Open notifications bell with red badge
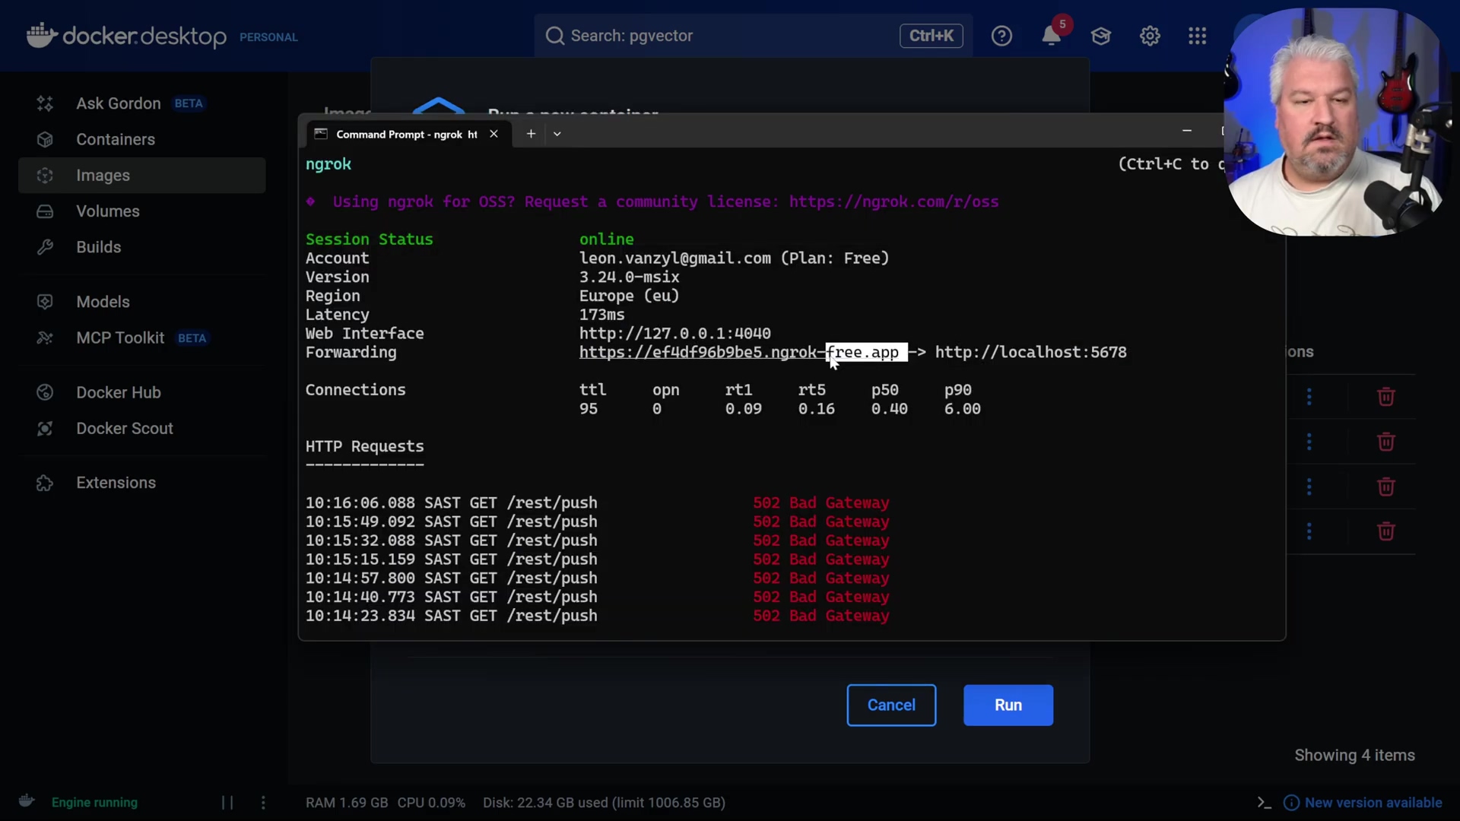 pyautogui.click(x=1051, y=36)
